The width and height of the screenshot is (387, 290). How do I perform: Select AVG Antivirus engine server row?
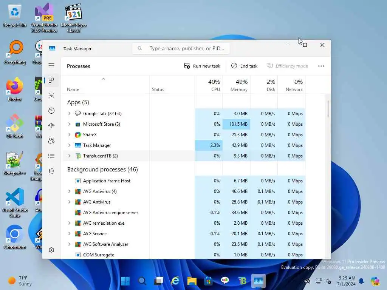(184, 212)
